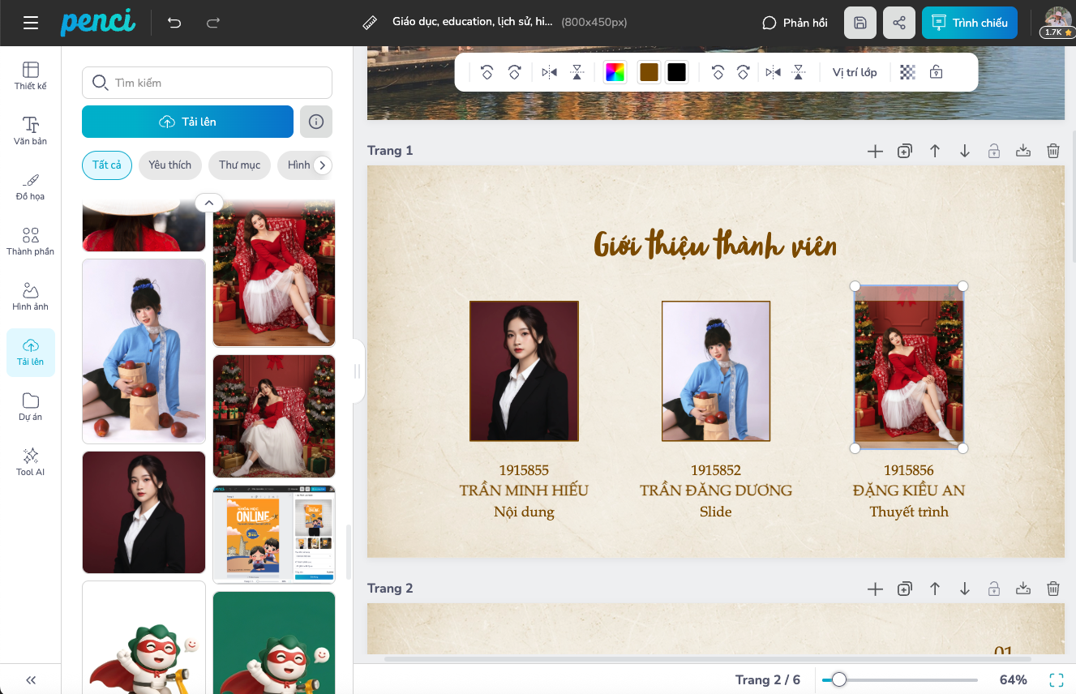
Task: Move Trang 1 down with arrow icon
Action: click(964, 151)
